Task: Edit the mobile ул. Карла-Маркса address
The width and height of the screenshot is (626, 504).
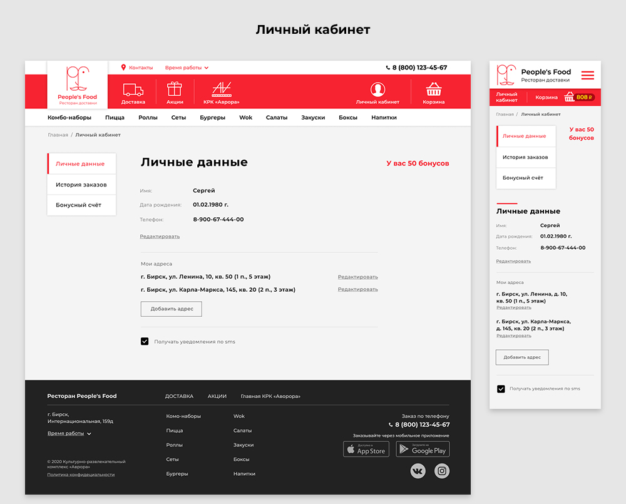Action: click(514, 336)
